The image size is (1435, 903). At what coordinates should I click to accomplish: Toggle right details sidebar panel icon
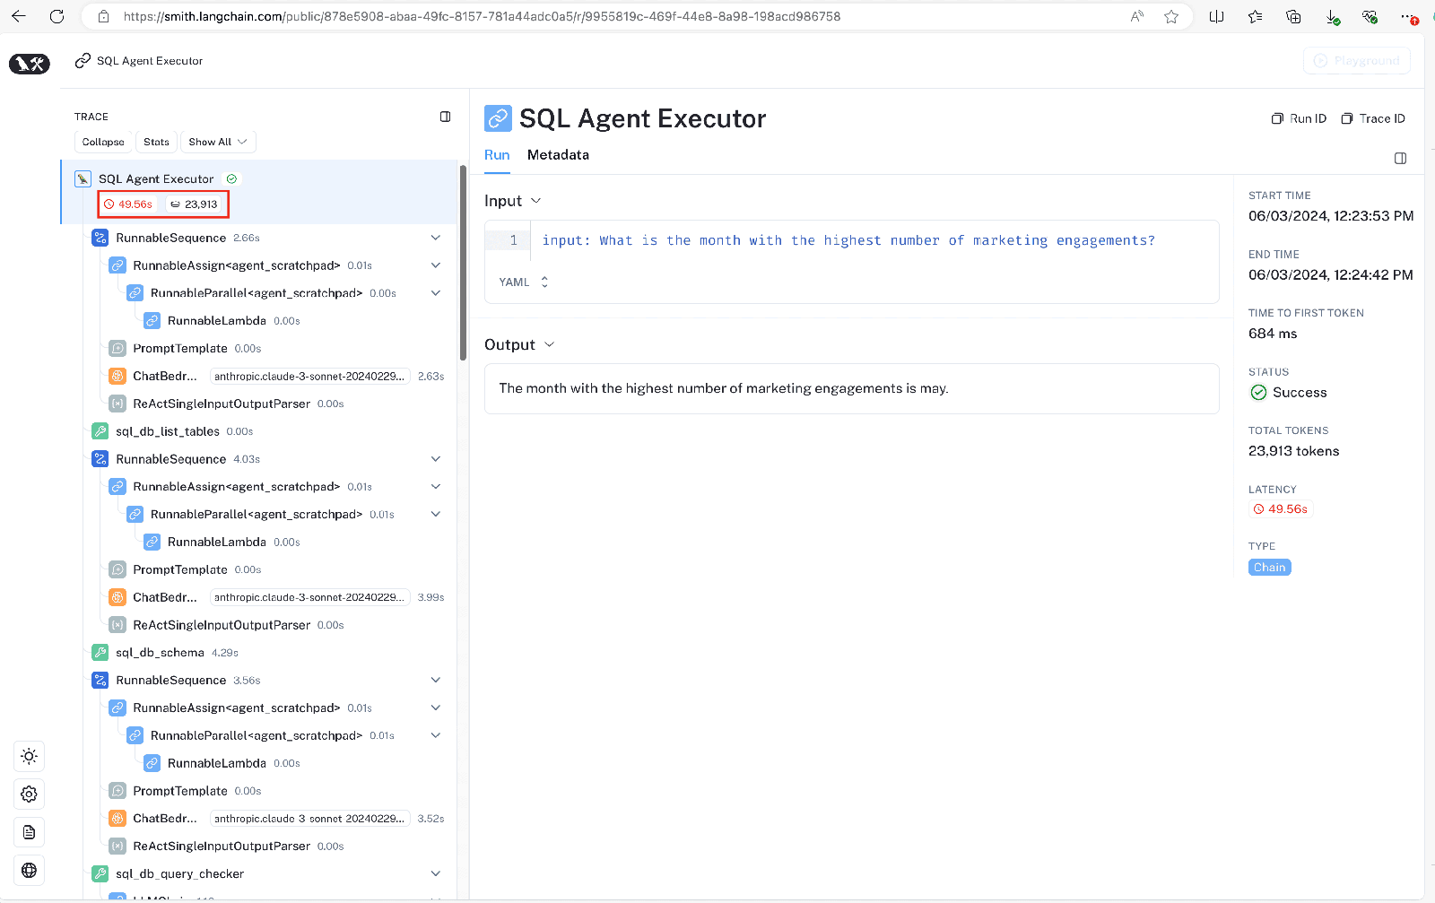pos(1400,158)
